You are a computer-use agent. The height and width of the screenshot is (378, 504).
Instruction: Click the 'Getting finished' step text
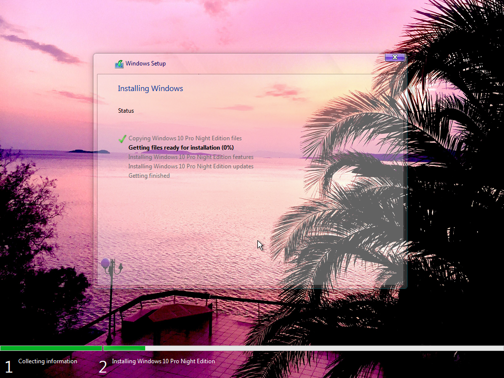point(149,176)
